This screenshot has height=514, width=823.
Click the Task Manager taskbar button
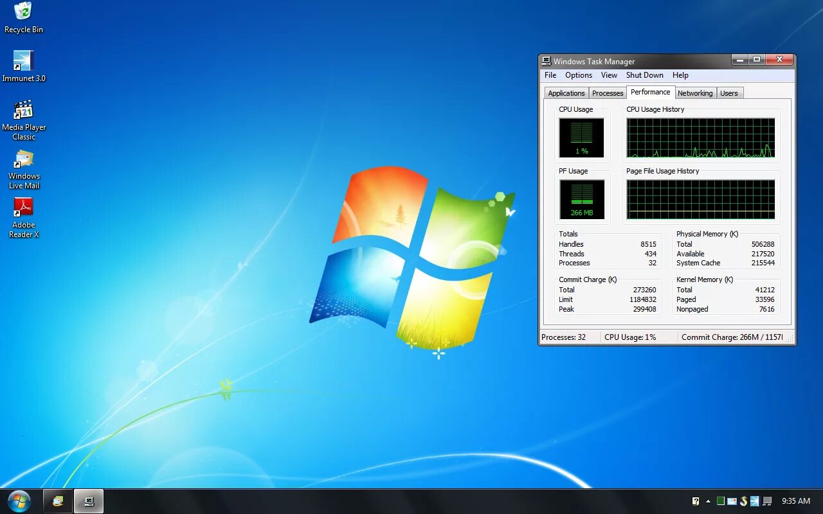click(x=89, y=501)
